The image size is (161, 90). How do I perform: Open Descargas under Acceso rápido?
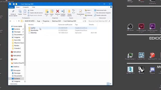[x=17, y=32]
